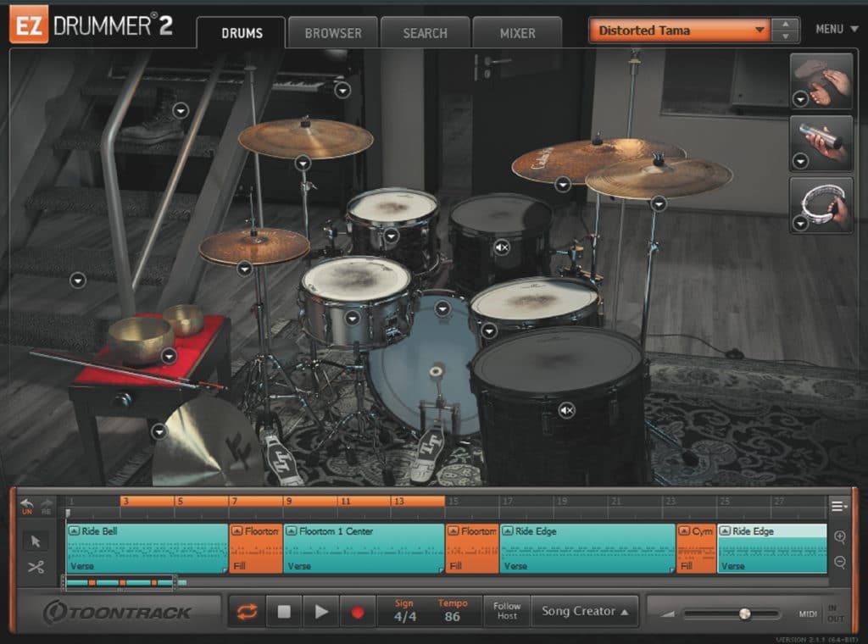
Task: Open the song track menu icon
Action: click(x=838, y=506)
